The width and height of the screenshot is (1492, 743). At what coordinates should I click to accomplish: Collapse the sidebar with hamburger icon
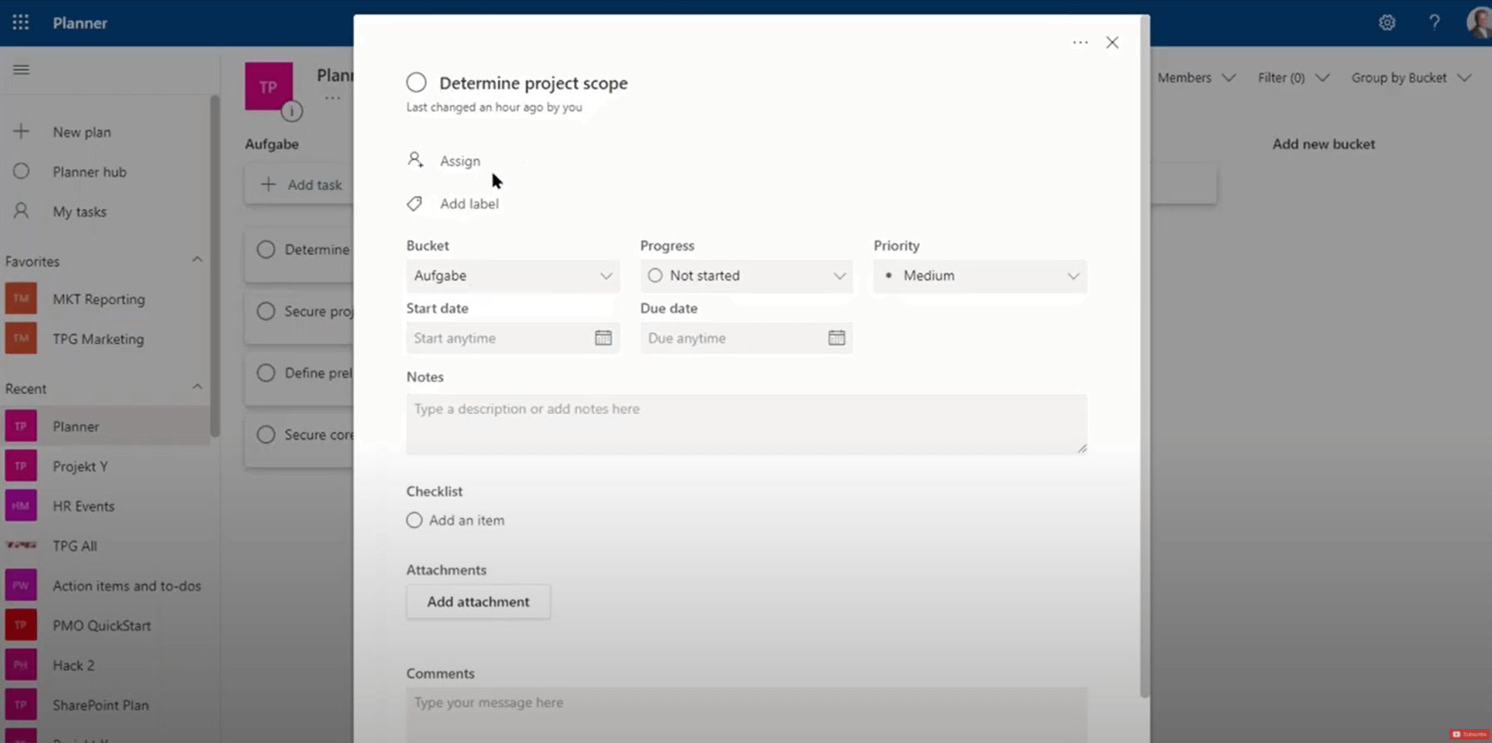point(21,69)
